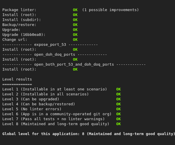Click the Install (subdir) label
The height and width of the screenshot is (145, 175).
(x=22, y=20)
